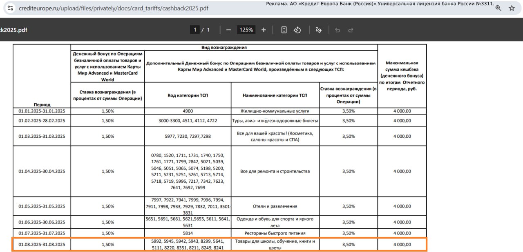Select the period 01.02.2025-28.02.2025 cell
This screenshot has width=523, height=252.
[x=42, y=121]
